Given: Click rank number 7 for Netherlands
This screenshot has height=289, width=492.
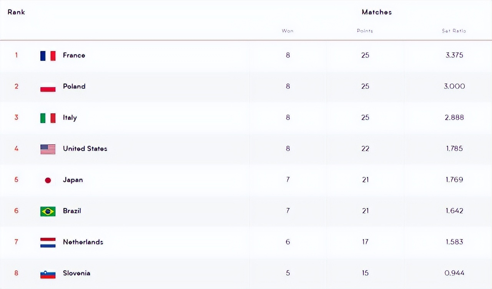Looking at the screenshot, I should click(x=16, y=242).
